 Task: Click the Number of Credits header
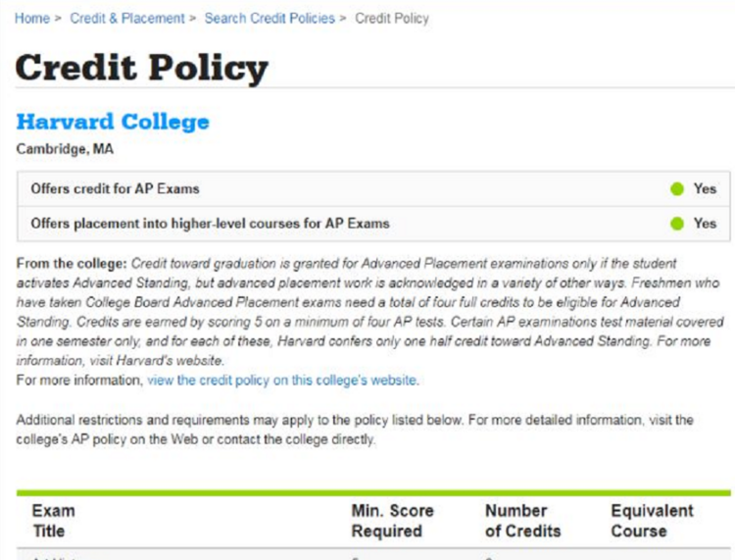[x=523, y=521]
